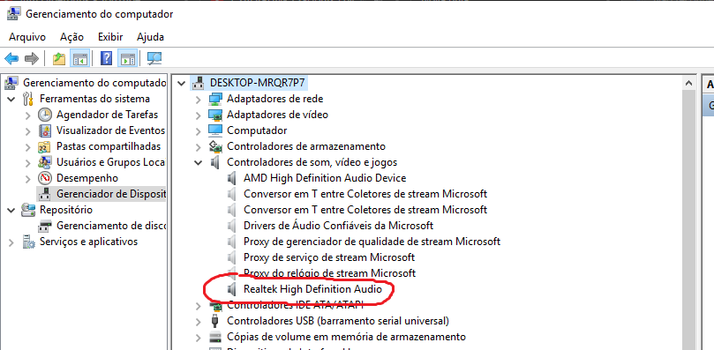714x350 pixels.
Task: Expand the Computador category
Action: point(198,130)
